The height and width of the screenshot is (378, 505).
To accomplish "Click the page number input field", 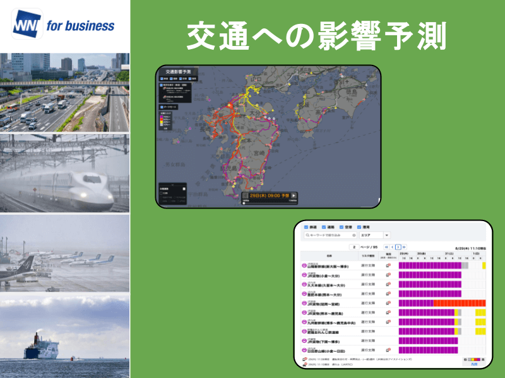I will click(354, 247).
